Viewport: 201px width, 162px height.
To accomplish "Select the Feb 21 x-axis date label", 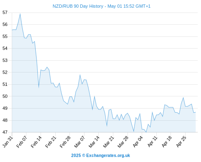I will tap(51, 142).
